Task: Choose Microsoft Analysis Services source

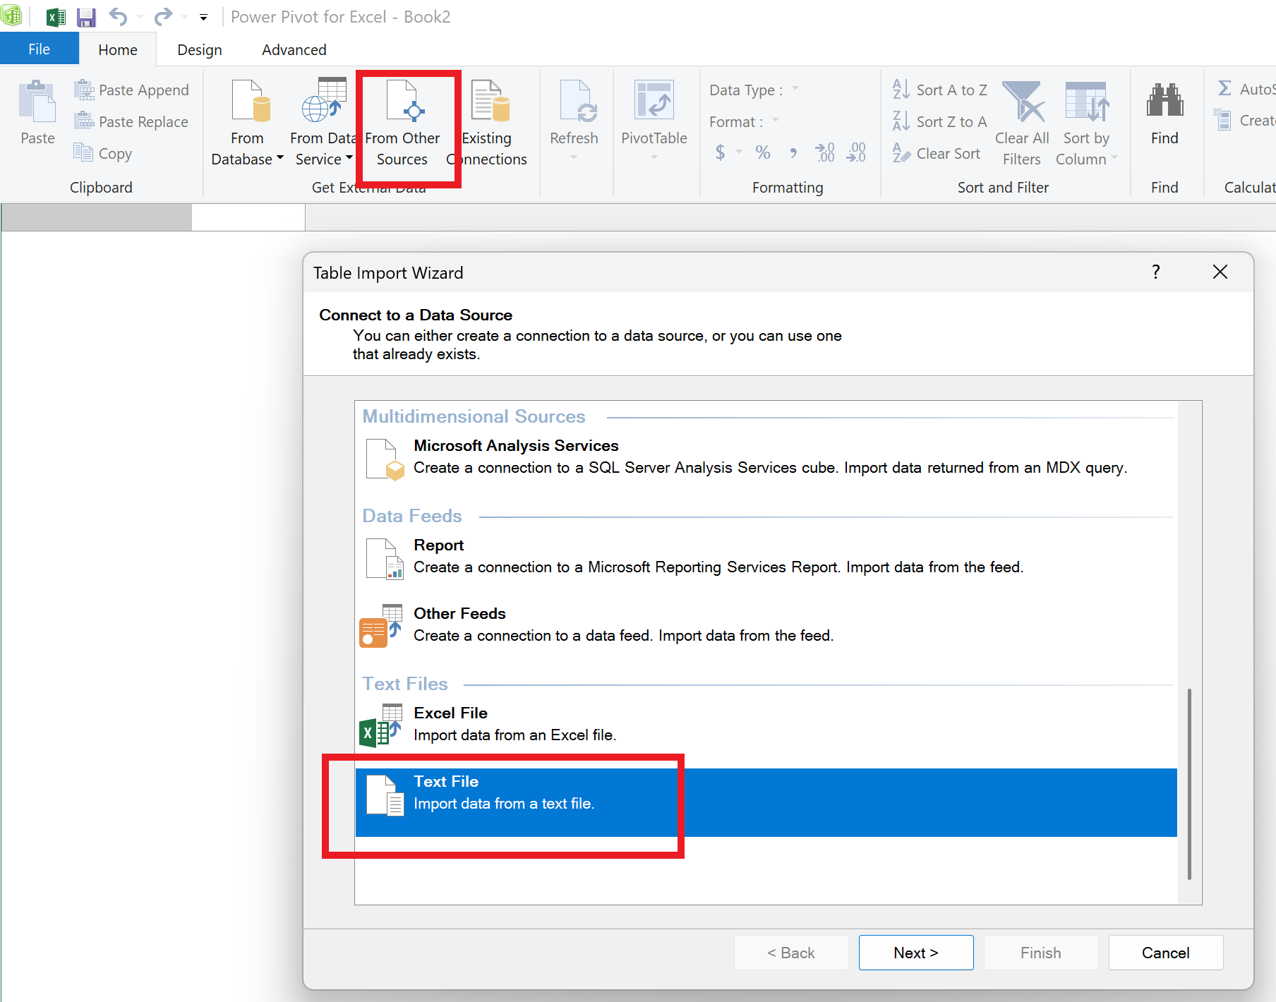Action: pos(515,456)
